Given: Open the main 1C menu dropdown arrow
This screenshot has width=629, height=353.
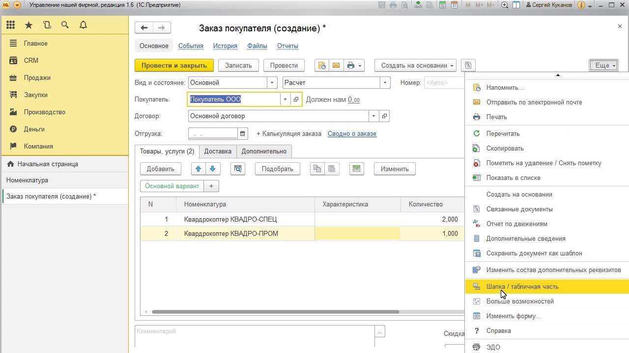Looking at the screenshot, I should [x=17, y=5].
